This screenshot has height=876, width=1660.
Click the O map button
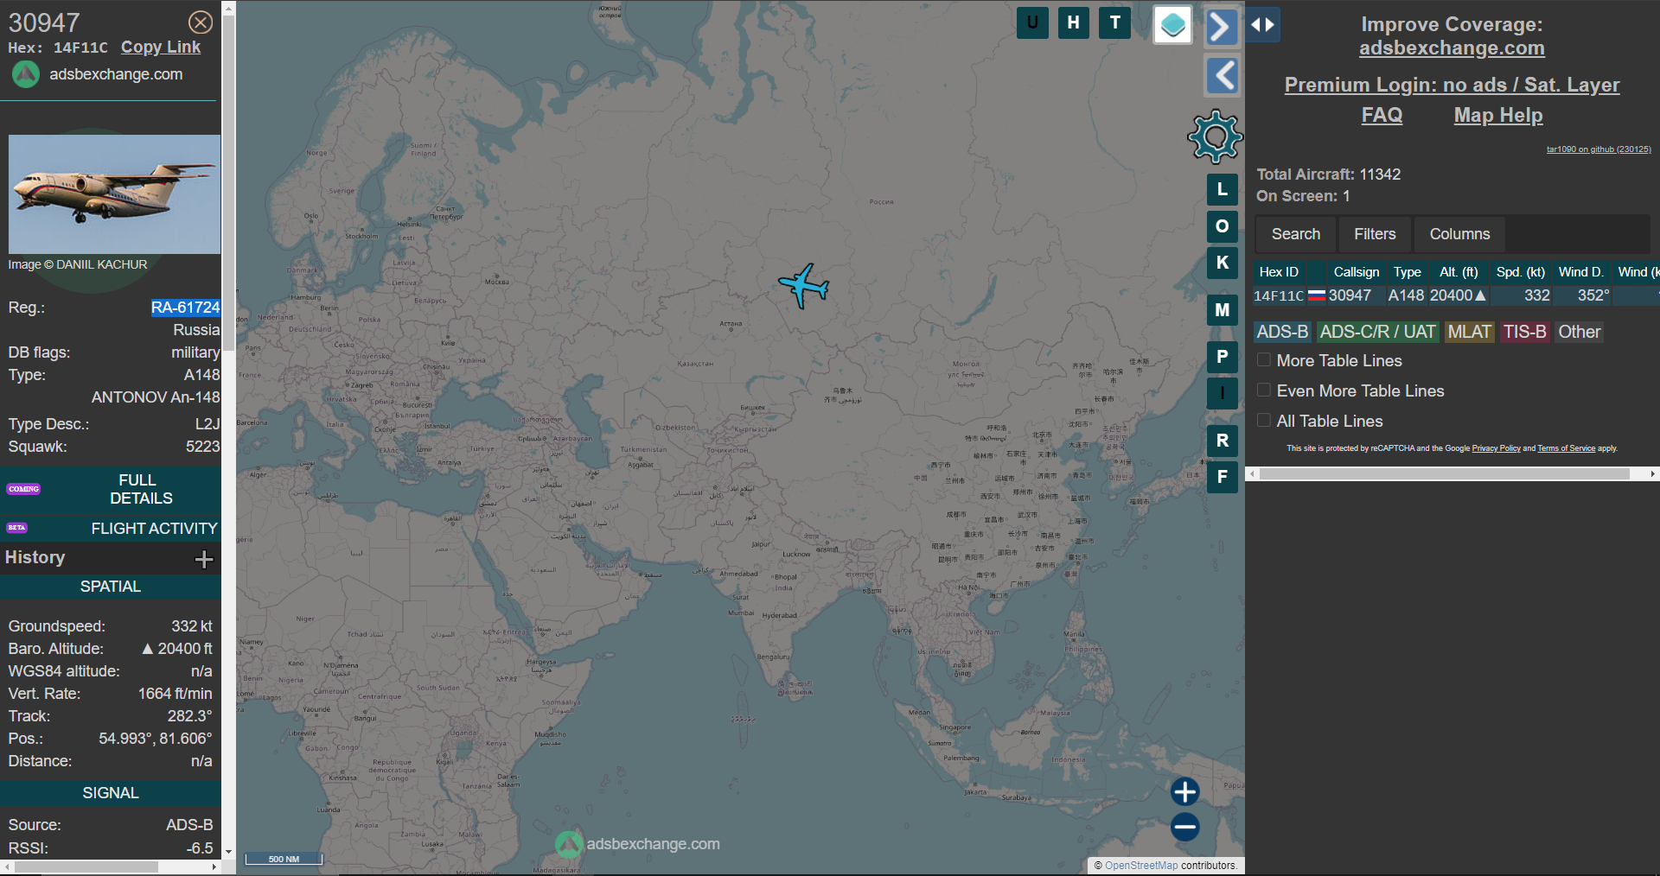[x=1222, y=226]
